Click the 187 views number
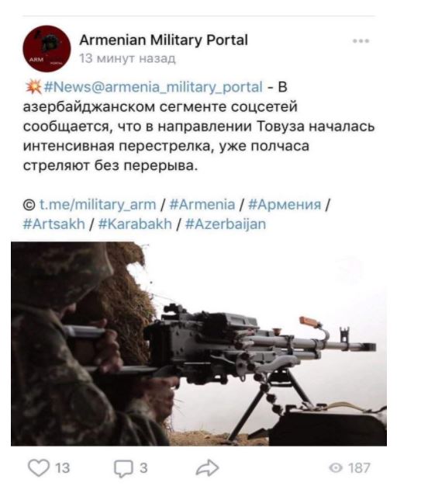The width and height of the screenshot is (428, 493). pyautogui.click(x=360, y=468)
